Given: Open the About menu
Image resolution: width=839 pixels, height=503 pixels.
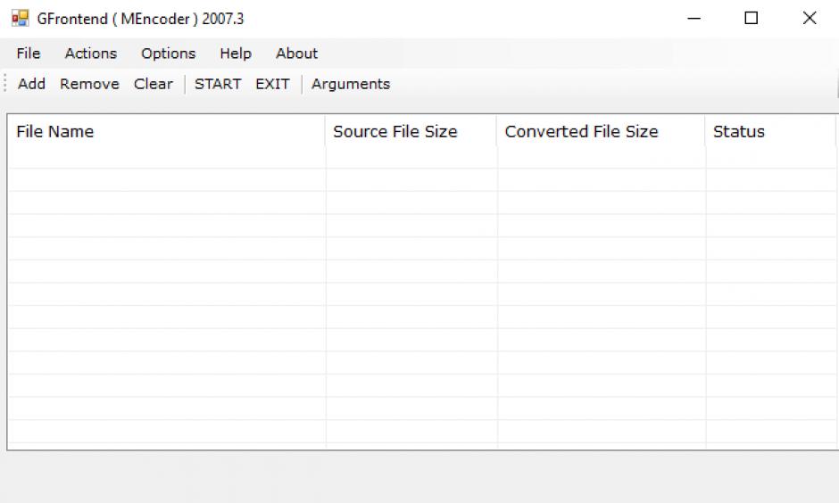Looking at the screenshot, I should [296, 54].
